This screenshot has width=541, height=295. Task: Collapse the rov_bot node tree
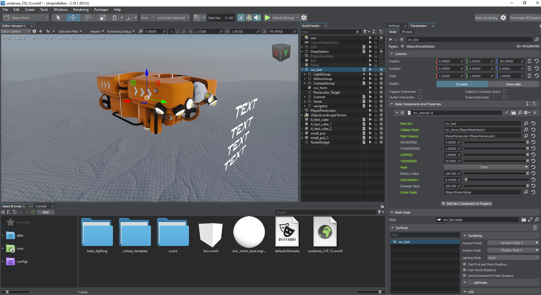[303, 70]
